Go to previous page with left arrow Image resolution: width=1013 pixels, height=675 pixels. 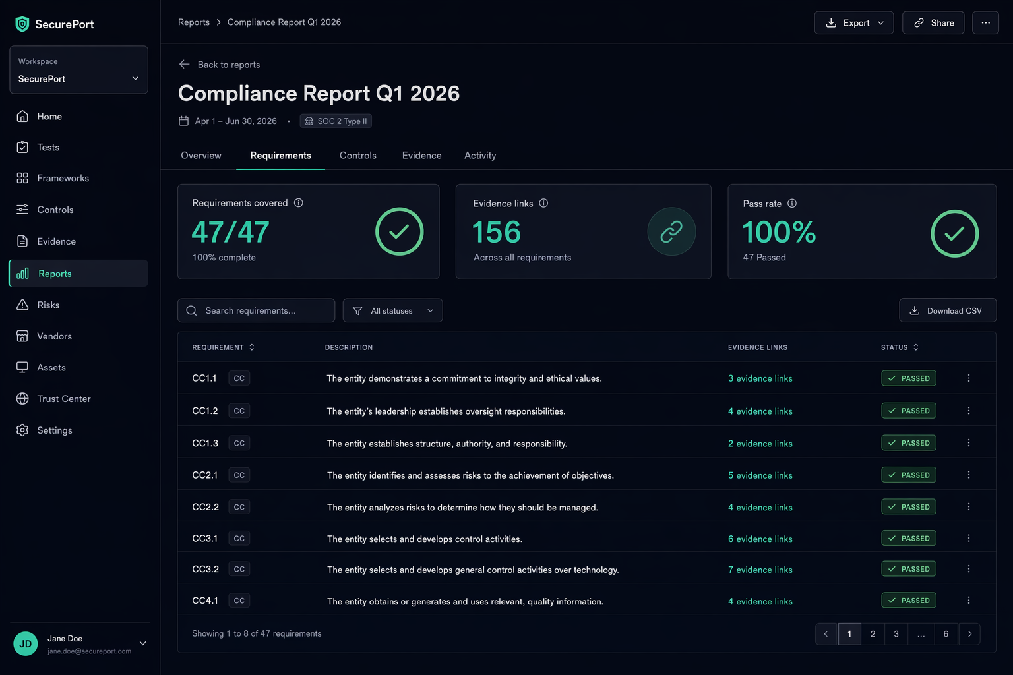[826, 634]
